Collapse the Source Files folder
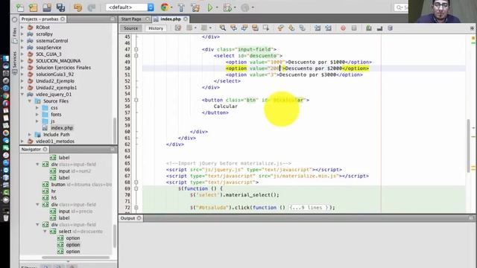The width and height of the screenshot is (477, 268). 30,101
